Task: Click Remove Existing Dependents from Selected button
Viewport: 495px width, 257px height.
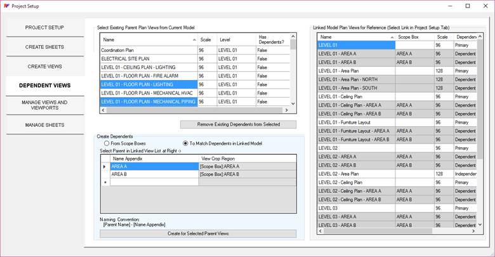Action: (238, 124)
